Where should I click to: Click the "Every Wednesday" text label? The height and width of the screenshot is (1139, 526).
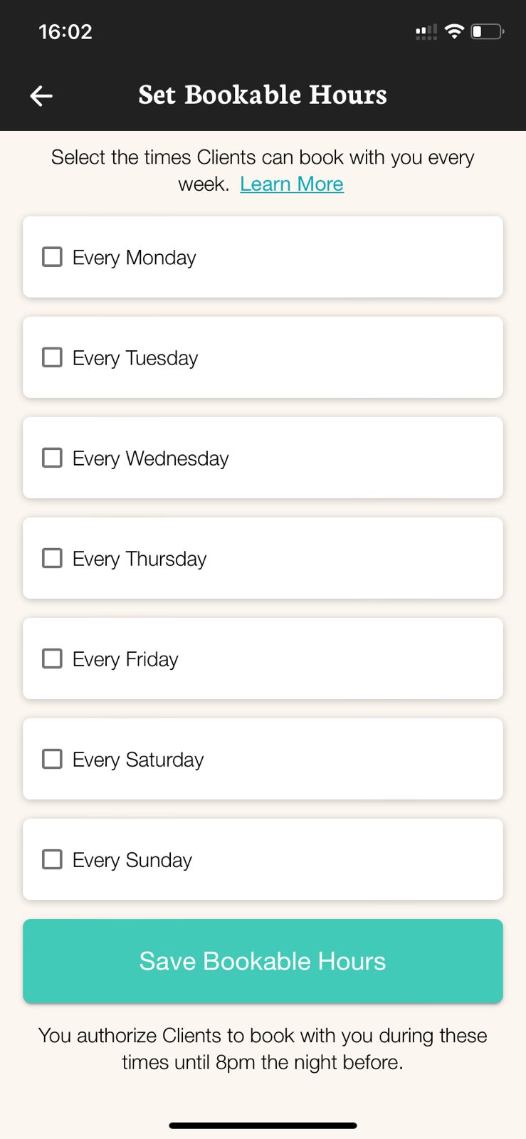click(x=150, y=458)
